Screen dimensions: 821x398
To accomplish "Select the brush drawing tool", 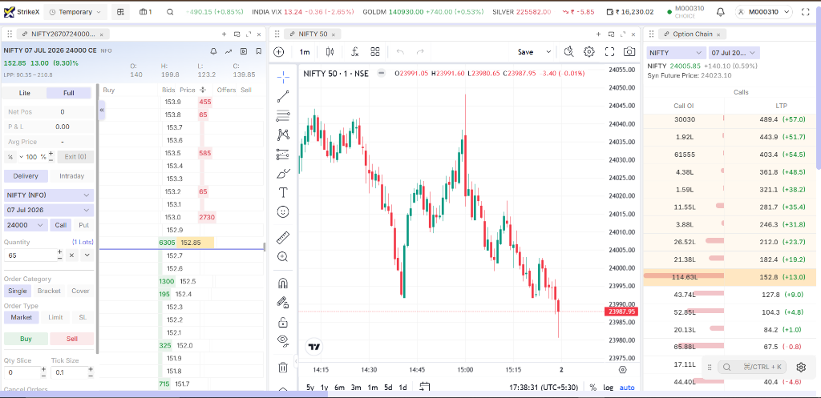I will (x=283, y=174).
